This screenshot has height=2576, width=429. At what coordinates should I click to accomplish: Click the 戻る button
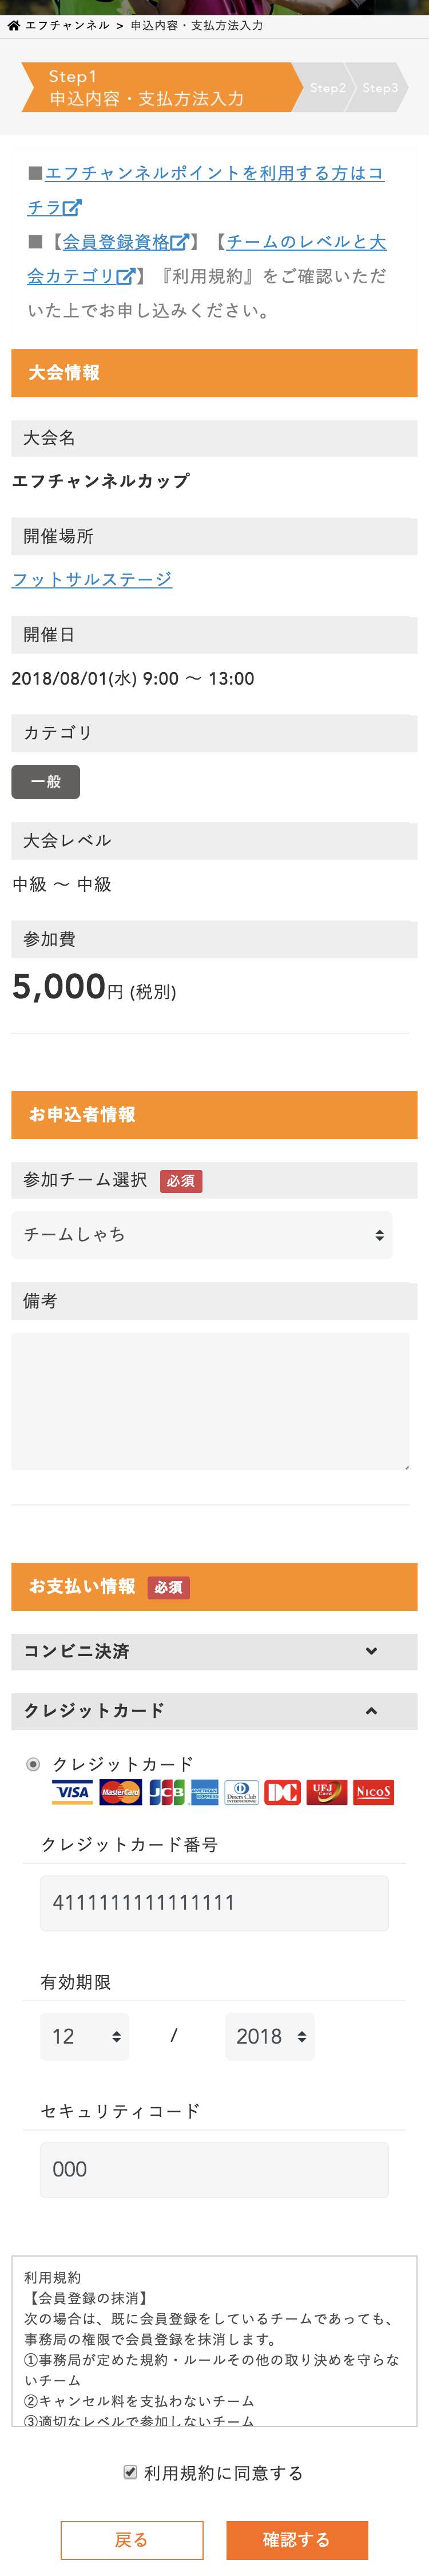click(132, 2539)
